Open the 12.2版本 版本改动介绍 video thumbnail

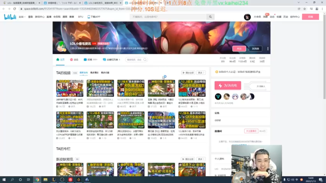click(192, 120)
